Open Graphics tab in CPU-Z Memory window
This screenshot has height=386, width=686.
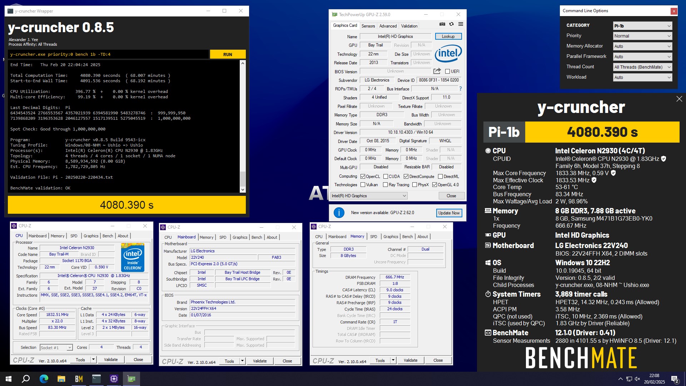tap(391, 237)
